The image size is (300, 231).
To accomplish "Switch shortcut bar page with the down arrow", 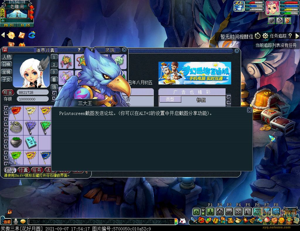I will pos(203,214).
